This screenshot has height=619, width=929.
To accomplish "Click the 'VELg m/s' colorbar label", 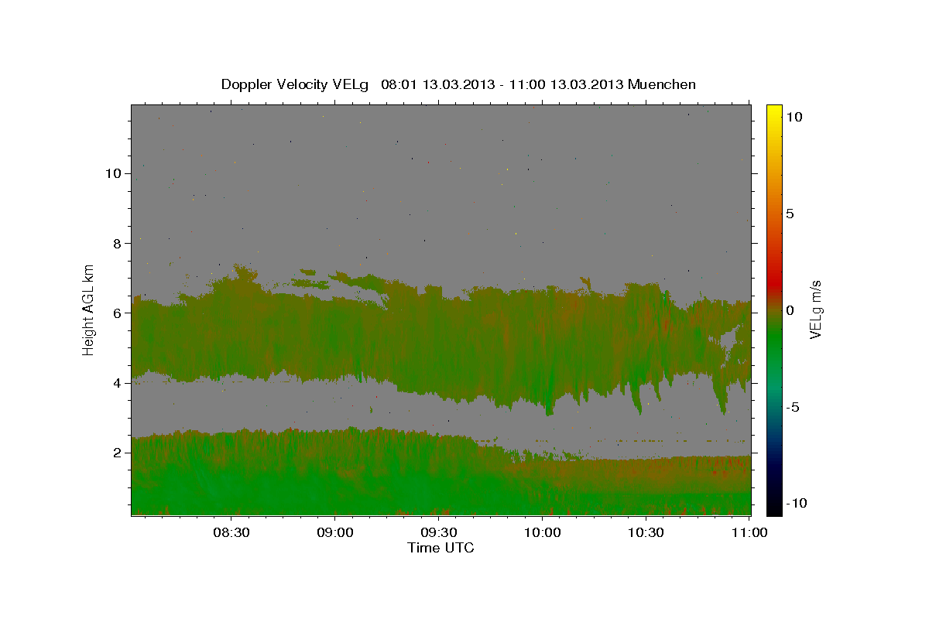I will point(815,309).
